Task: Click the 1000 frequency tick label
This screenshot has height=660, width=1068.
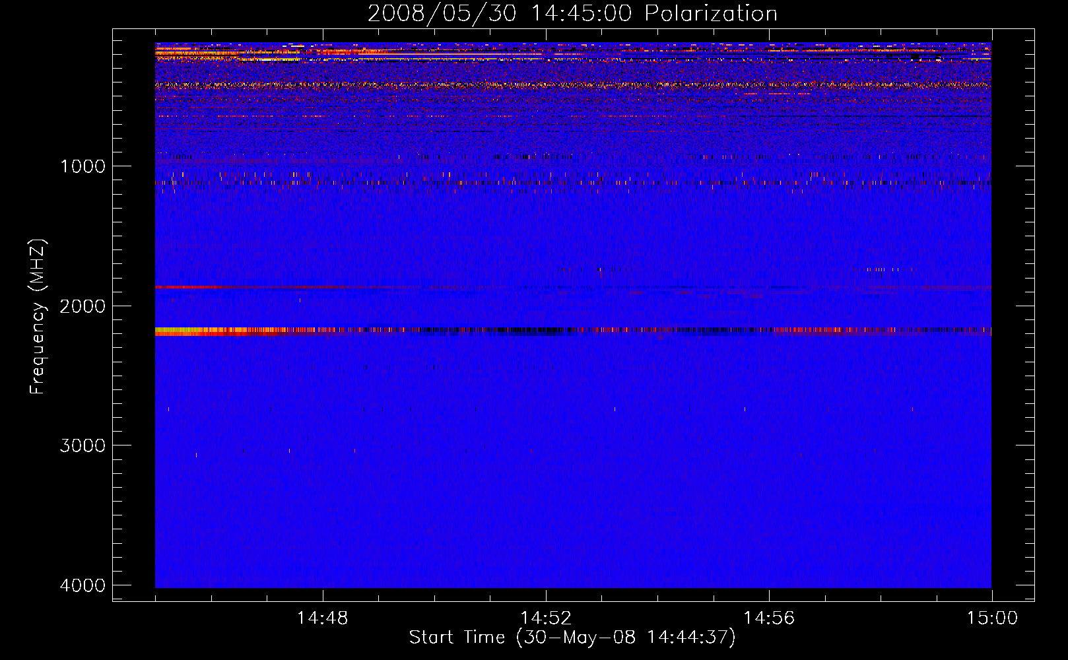Action: coord(83,166)
